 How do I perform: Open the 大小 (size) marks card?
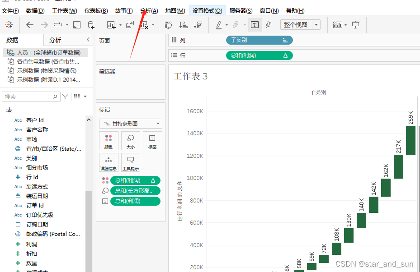(x=131, y=141)
